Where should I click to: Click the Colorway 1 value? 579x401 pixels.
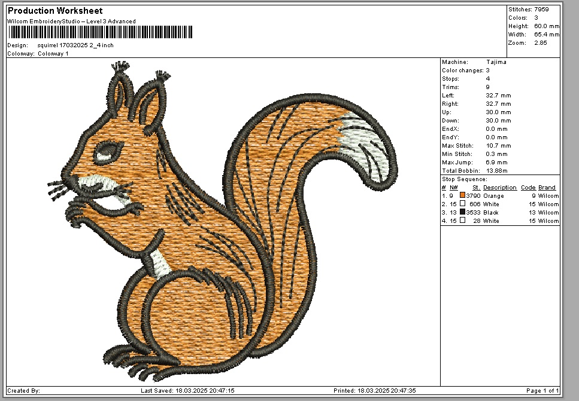click(53, 53)
